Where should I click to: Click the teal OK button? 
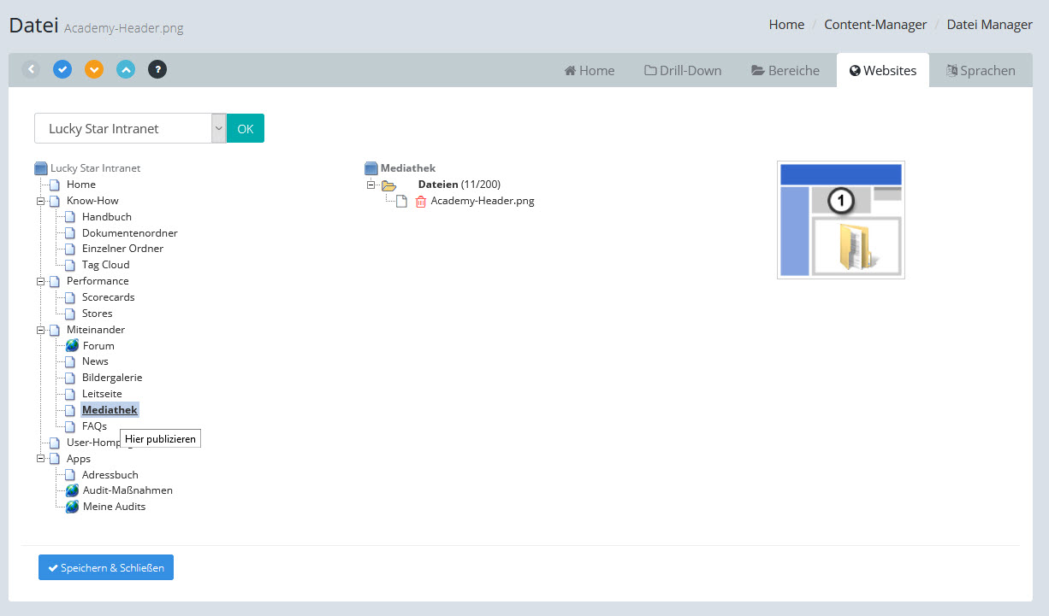pos(246,128)
